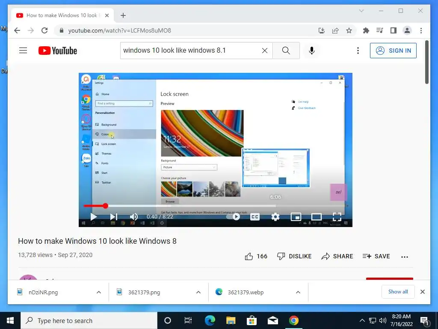Viewport: 438px width, 329px height.
Task: Open Chrome three-dot menu
Action: pyautogui.click(x=421, y=30)
